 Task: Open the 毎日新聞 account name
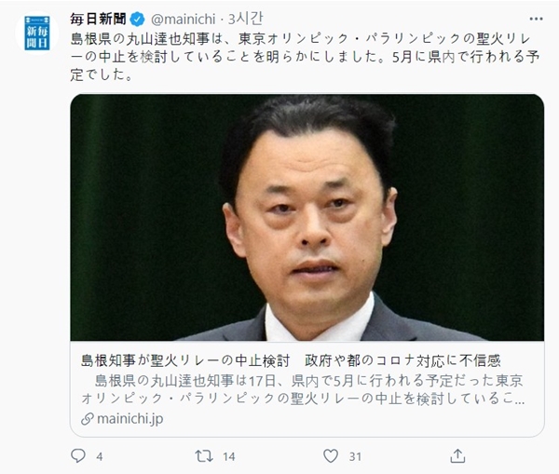[x=98, y=19]
